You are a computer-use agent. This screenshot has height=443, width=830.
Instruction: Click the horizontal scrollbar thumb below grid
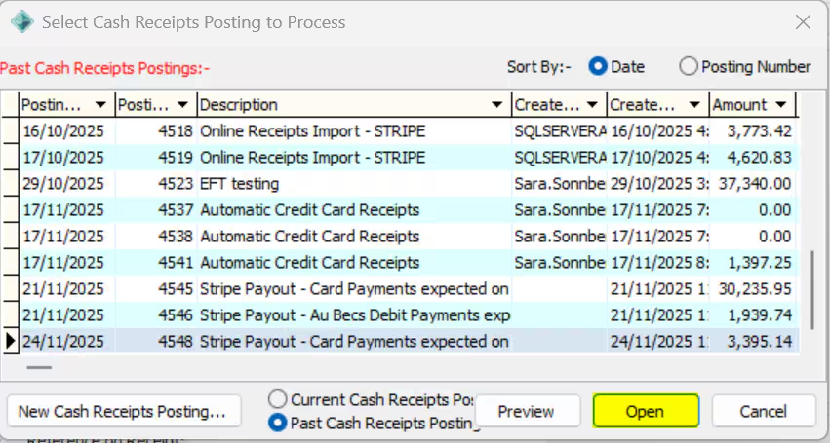pyautogui.click(x=39, y=367)
